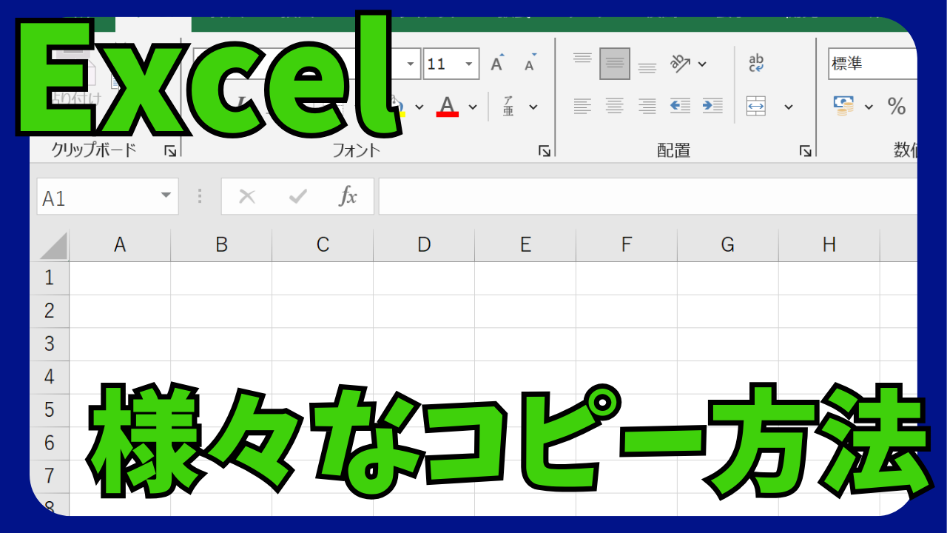The image size is (947, 533).
Task: Select row 5 header
Action: click(50, 410)
